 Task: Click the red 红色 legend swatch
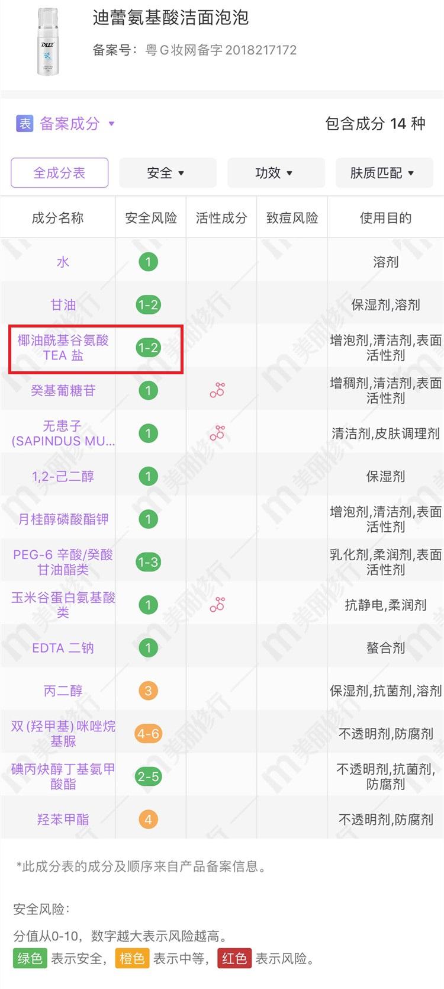[x=234, y=958]
